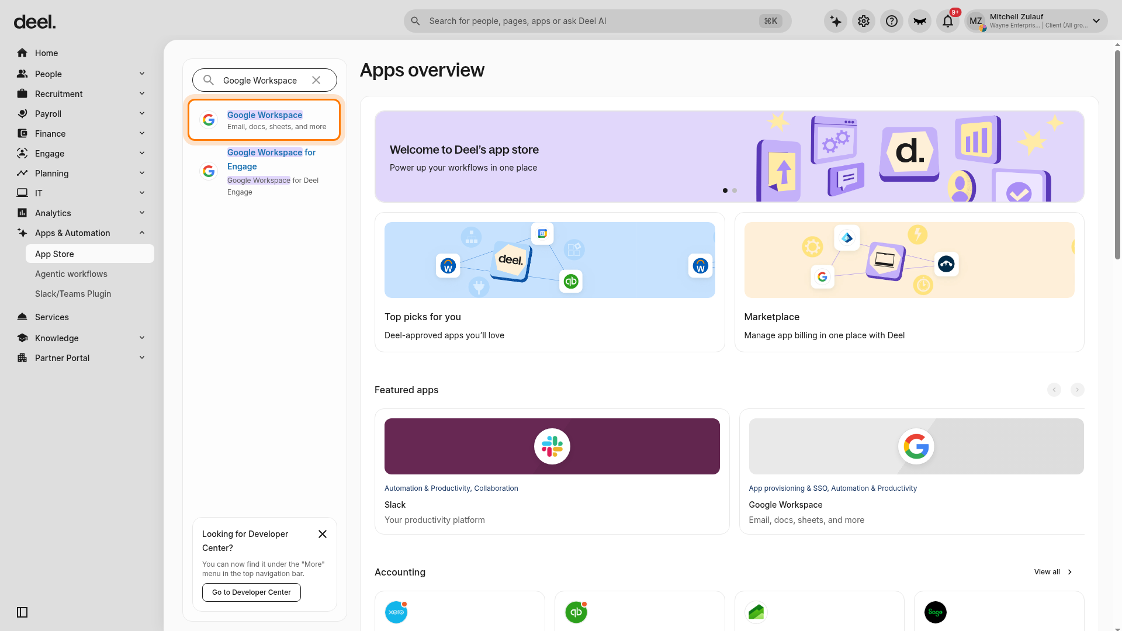
Task: Open the Marketplace card
Action: click(x=909, y=282)
